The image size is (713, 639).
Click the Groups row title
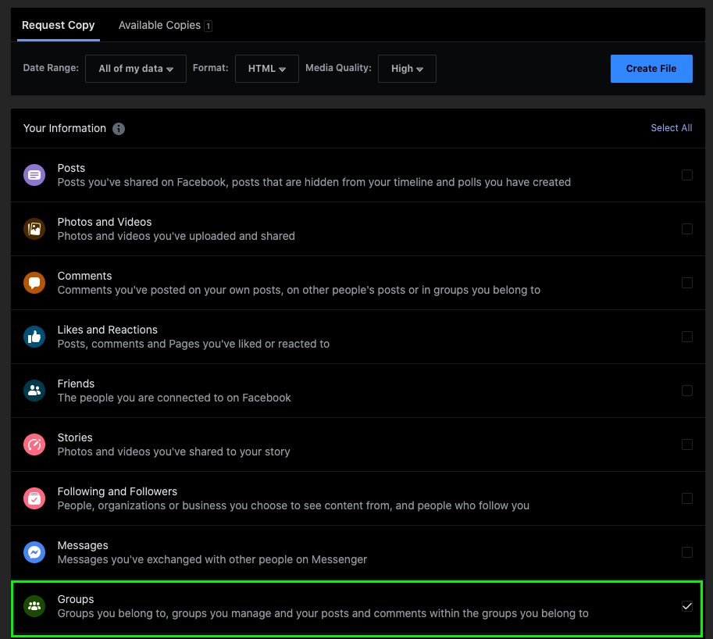[x=76, y=599]
